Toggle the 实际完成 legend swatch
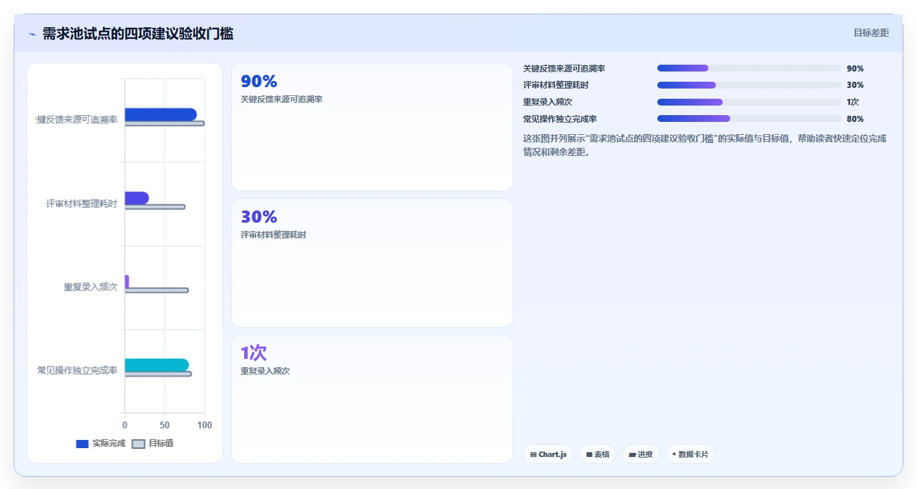 pos(82,444)
